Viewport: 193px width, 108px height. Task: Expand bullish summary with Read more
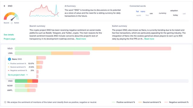[149, 39]
